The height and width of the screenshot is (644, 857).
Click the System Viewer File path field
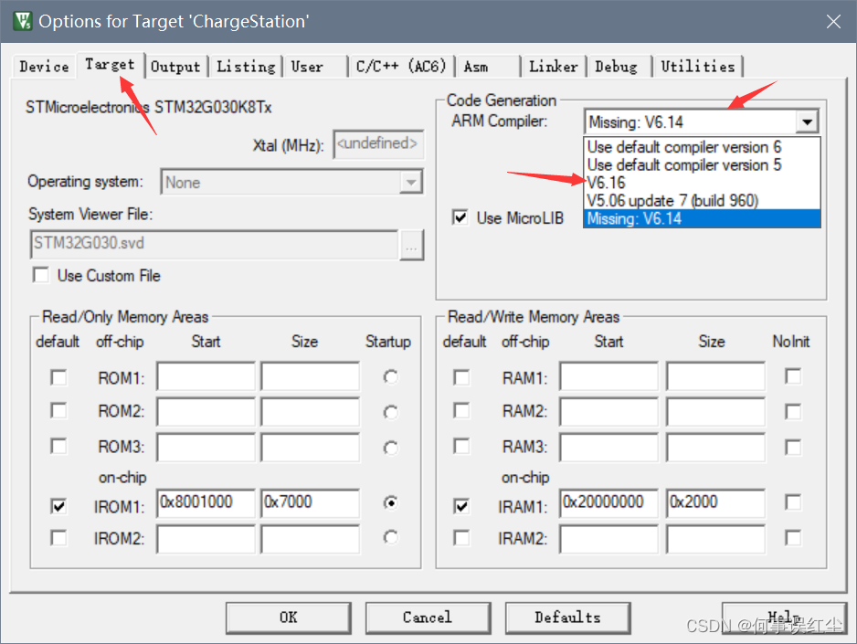coord(214,244)
